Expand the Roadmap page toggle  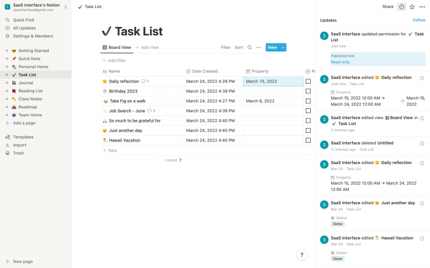click(7, 107)
